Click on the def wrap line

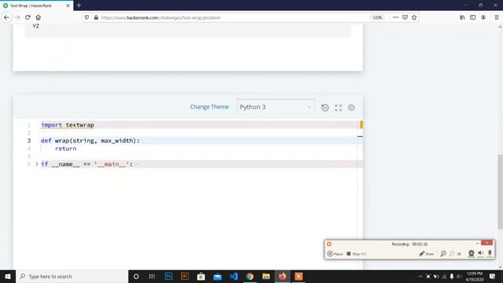pyautogui.click(x=199, y=141)
